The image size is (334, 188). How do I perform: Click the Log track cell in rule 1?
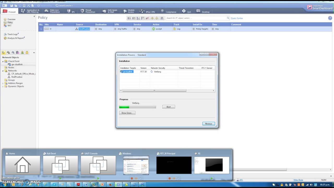click(182, 29)
